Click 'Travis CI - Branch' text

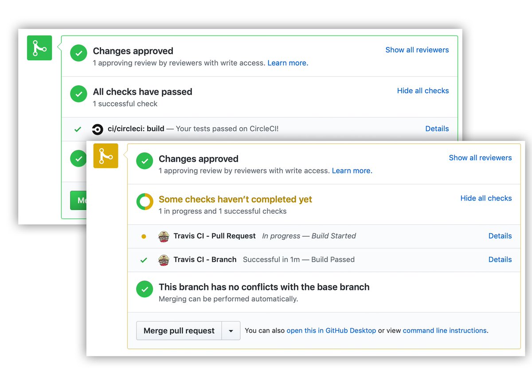pyautogui.click(x=205, y=259)
